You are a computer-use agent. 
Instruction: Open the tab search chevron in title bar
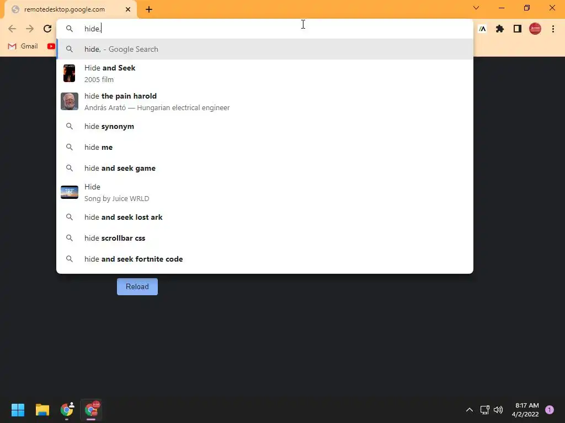click(476, 8)
